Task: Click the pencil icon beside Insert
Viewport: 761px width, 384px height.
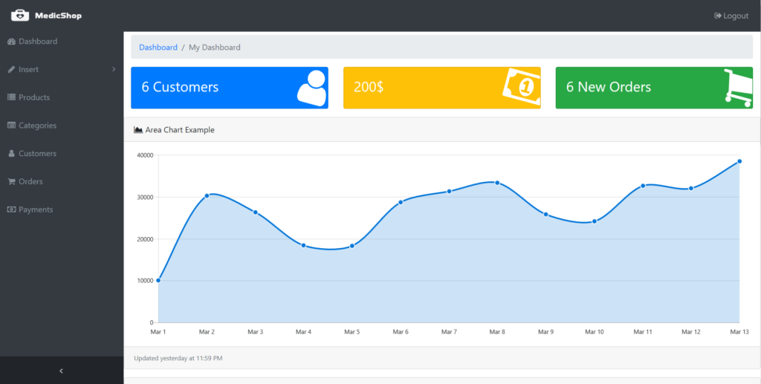Action: [11, 70]
